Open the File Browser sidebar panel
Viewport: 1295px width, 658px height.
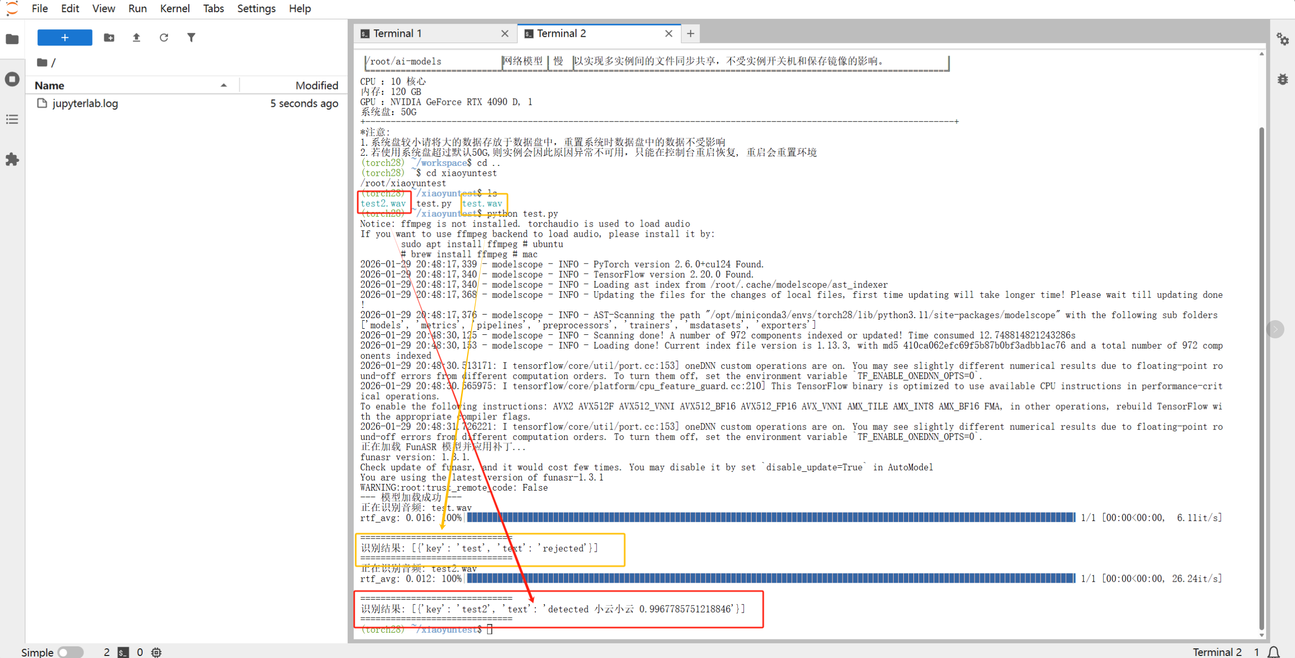pyautogui.click(x=12, y=39)
